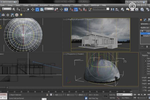Open the key mode Selected dropdown
This screenshot has height=100, width=150.
tap(124, 94)
